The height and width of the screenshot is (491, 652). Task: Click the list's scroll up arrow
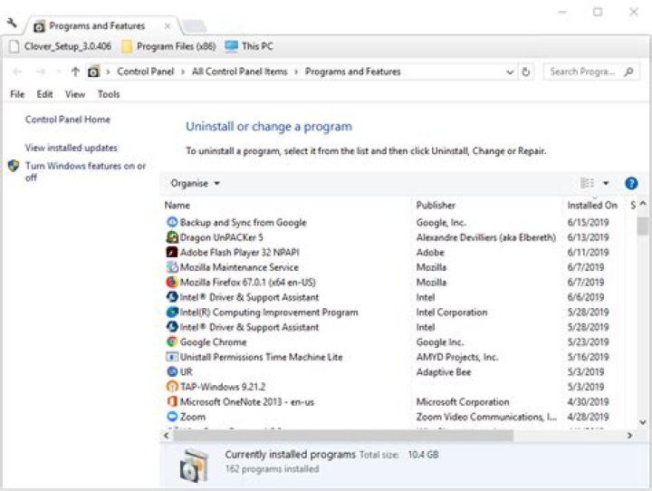642,205
